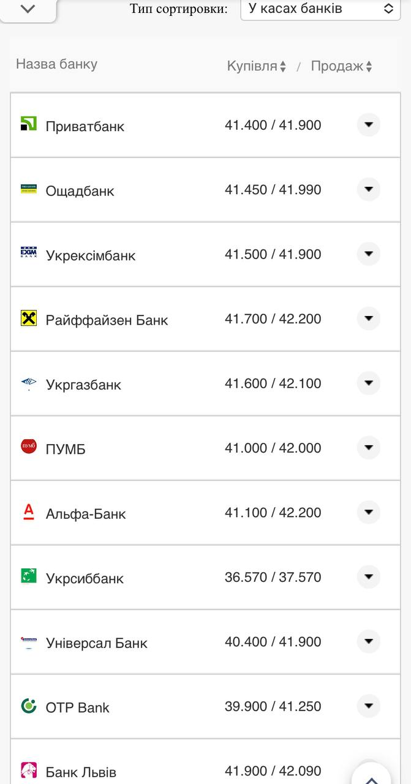The width and height of the screenshot is (411, 784).
Task: Open the Банк Львів link
Action: 81,772
